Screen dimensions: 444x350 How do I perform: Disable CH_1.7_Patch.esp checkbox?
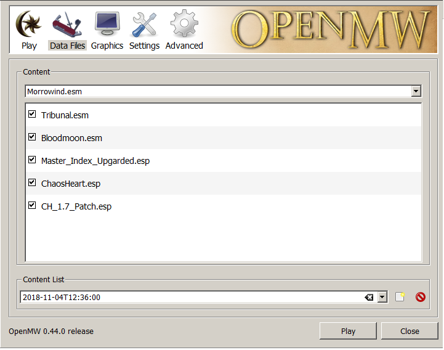pyautogui.click(x=32, y=205)
